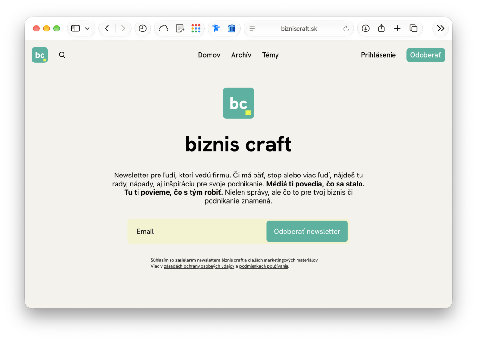Close the window with red button

click(36, 29)
